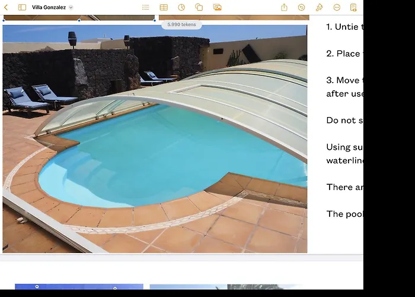The width and height of the screenshot is (415, 297).
Task: Open the Format paintbrush panel
Action: point(319,7)
